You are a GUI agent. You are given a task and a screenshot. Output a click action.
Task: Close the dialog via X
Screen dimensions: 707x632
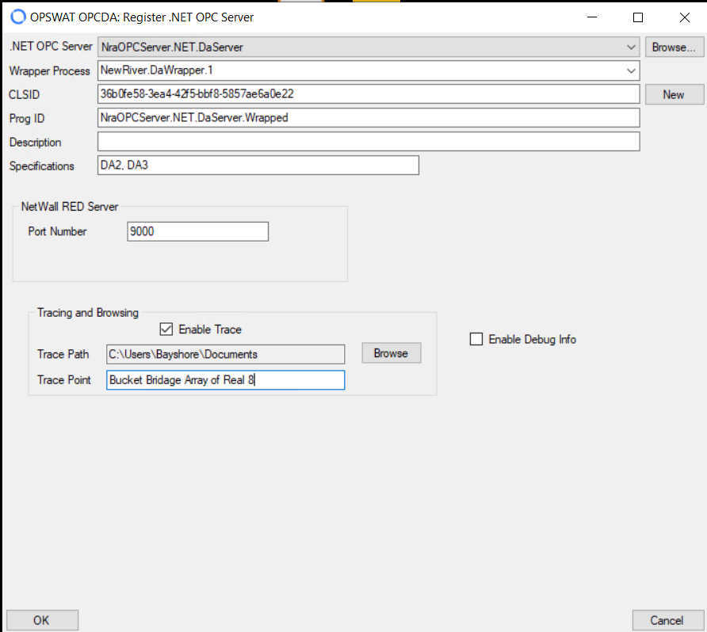[x=684, y=17]
